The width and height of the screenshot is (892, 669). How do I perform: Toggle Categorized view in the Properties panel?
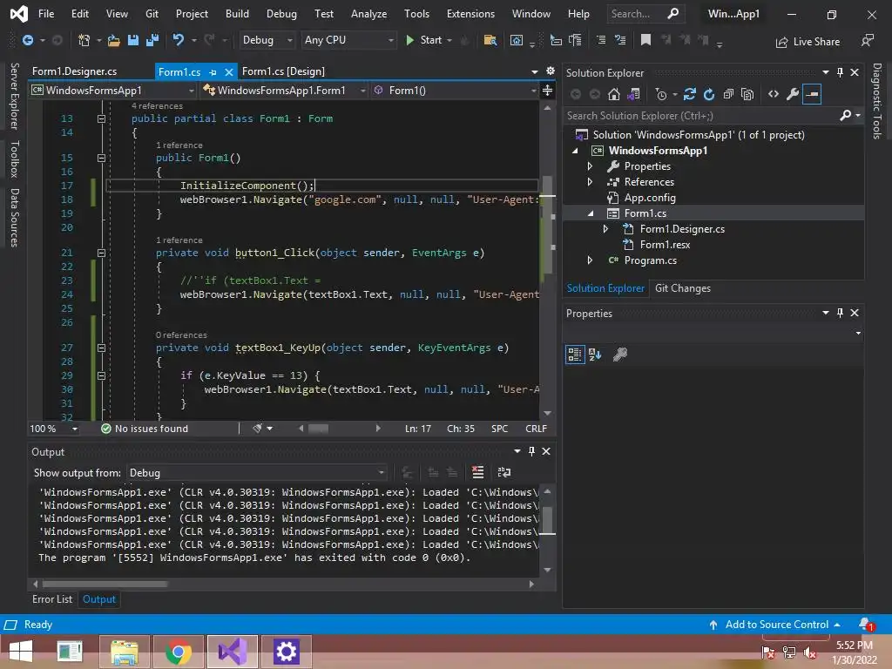pos(575,354)
